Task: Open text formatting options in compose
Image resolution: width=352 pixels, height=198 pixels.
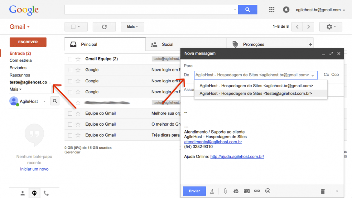Action: (x=212, y=191)
